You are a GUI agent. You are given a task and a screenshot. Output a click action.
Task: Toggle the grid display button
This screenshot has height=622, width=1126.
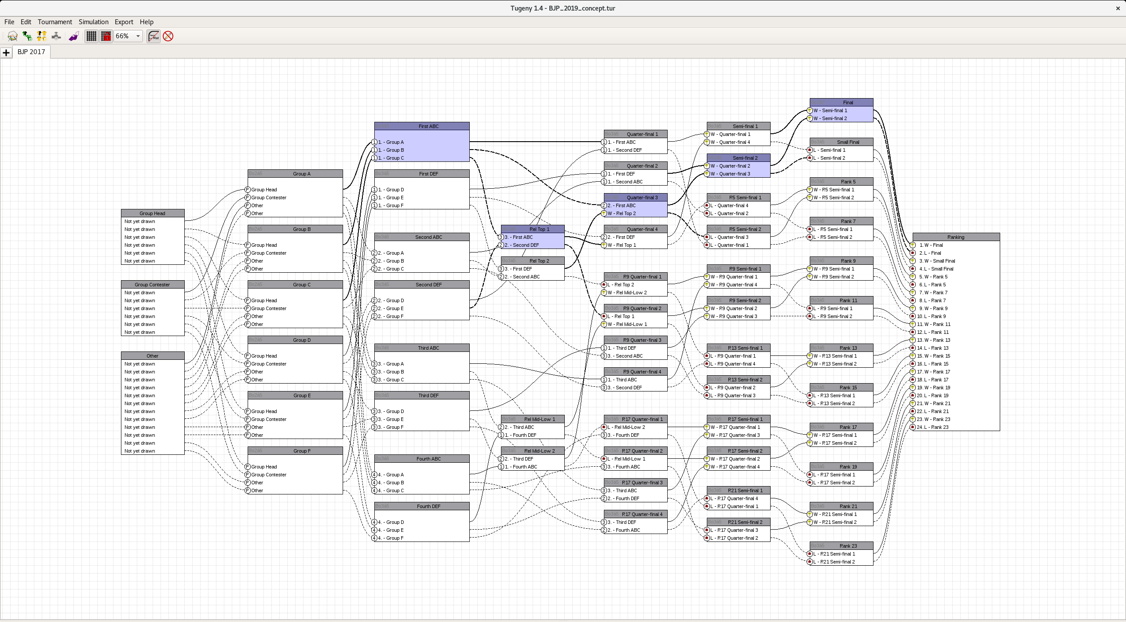coord(91,36)
